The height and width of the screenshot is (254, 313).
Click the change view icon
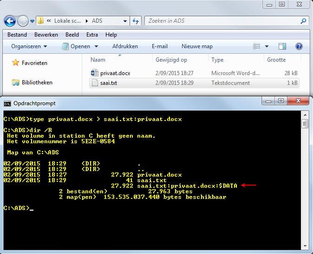[x=256, y=46]
